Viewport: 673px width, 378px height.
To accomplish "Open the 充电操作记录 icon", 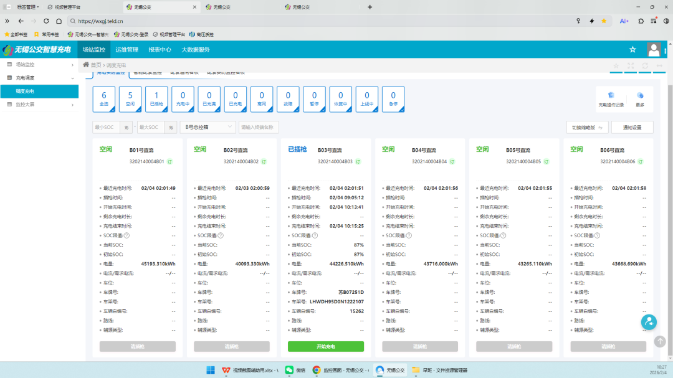I will click(x=611, y=96).
